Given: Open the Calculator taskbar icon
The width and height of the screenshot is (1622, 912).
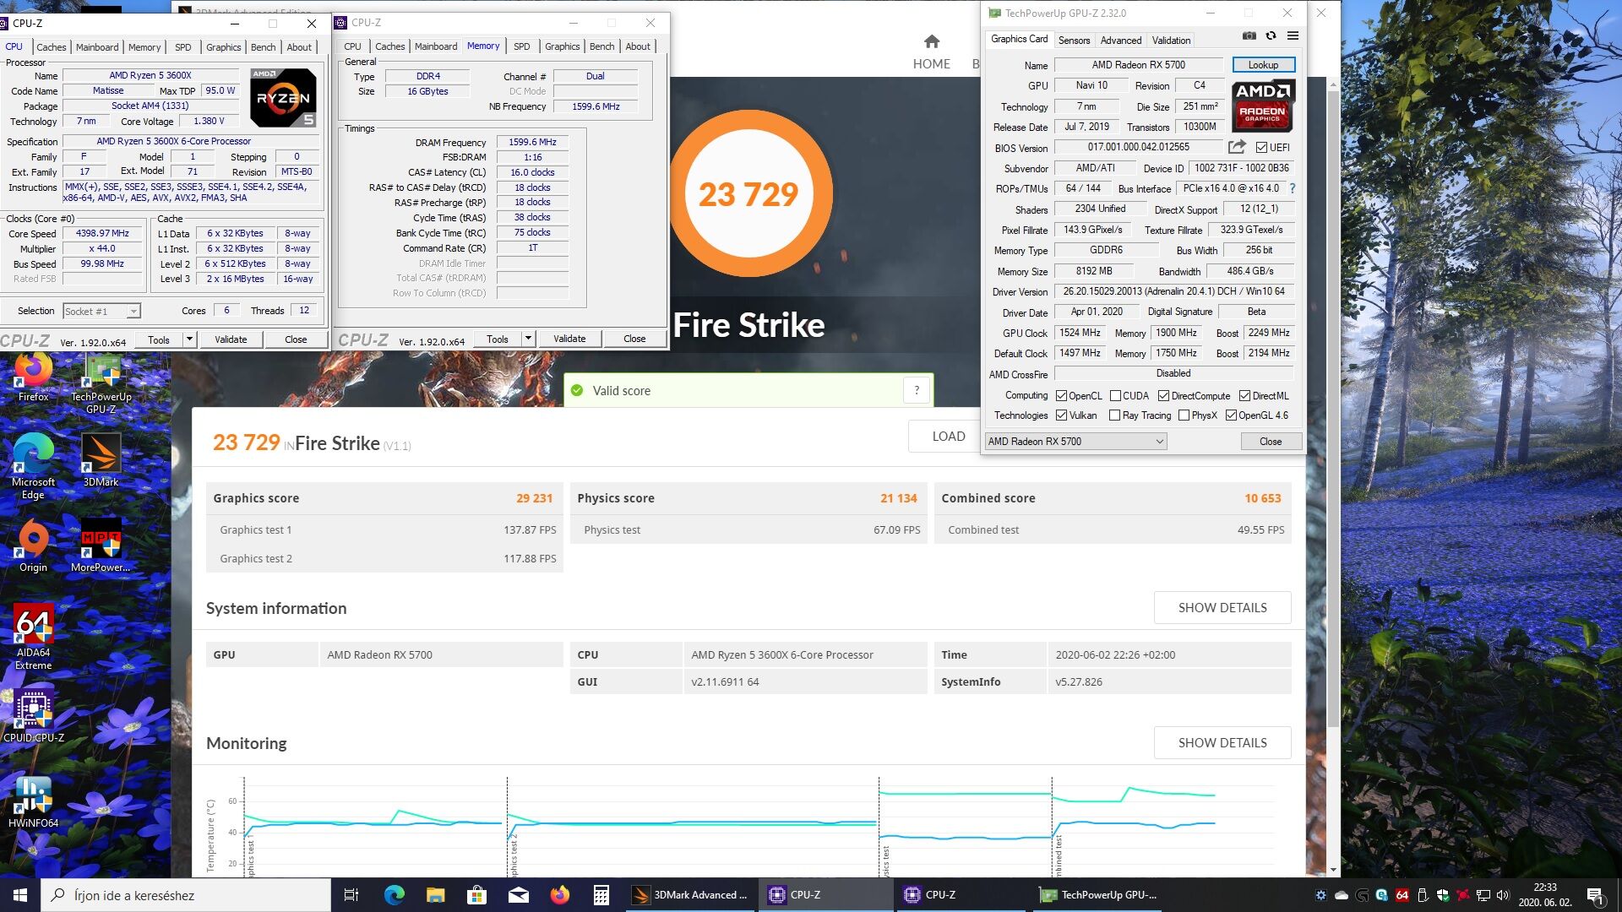Looking at the screenshot, I should pos(601,895).
